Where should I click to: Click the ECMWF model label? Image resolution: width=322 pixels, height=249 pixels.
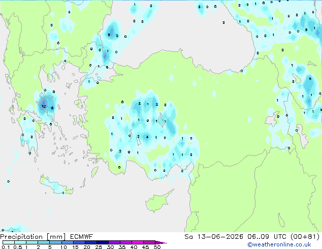(82, 237)
